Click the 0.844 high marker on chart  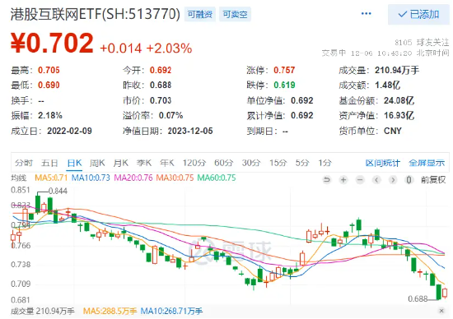click(x=58, y=191)
